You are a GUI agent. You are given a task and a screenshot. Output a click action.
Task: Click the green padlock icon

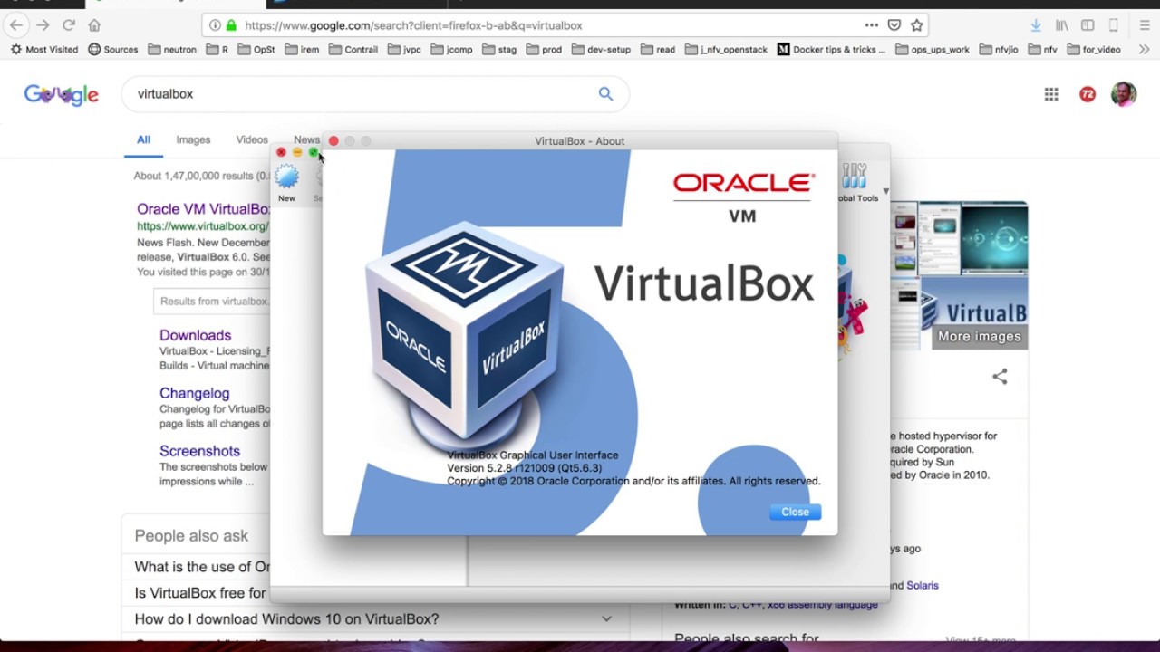coord(231,25)
